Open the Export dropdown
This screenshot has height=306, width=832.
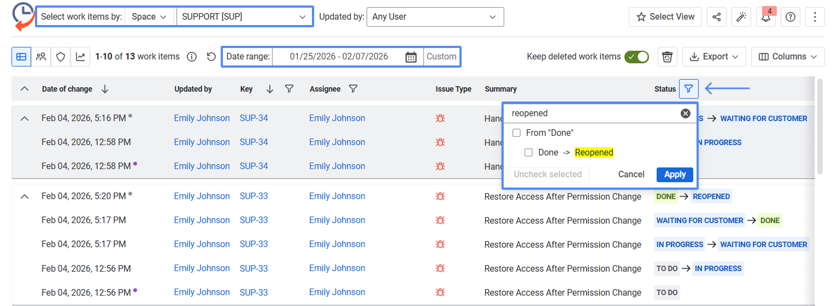pos(714,57)
